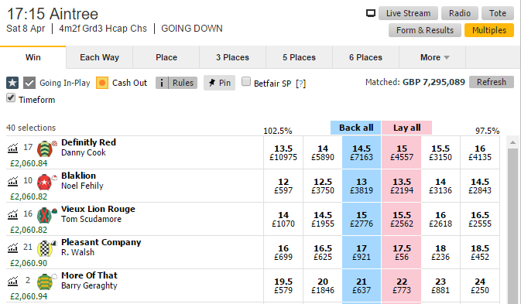This screenshot has width=521, height=304.
Task: Click the star favourite icon
Action: coord(12,83)
